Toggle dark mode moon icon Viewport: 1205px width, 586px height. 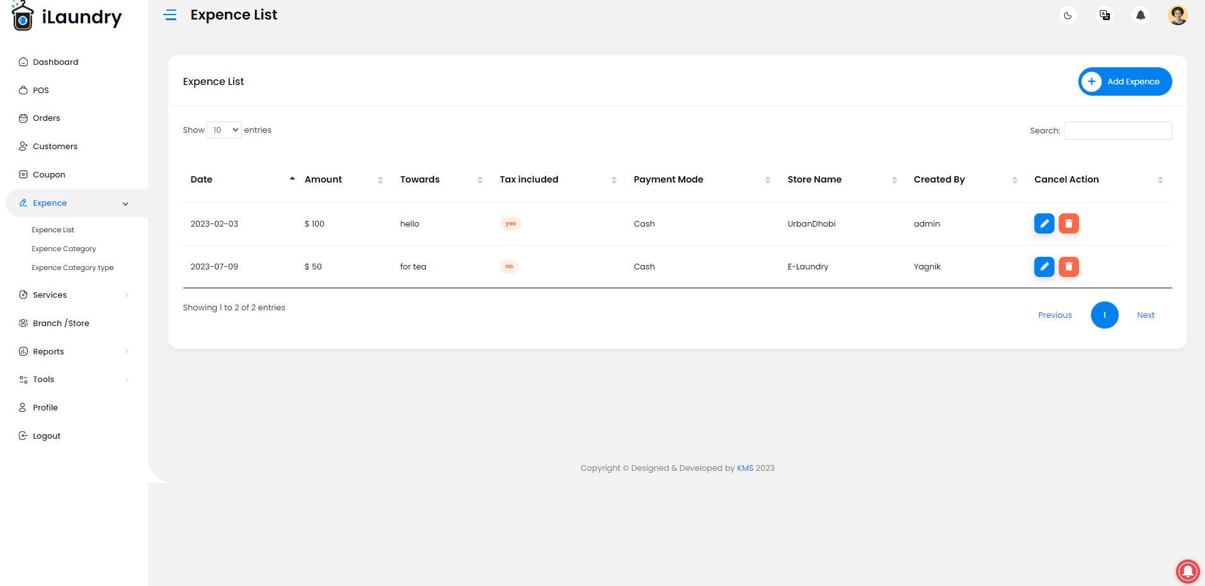(1068, 16)
